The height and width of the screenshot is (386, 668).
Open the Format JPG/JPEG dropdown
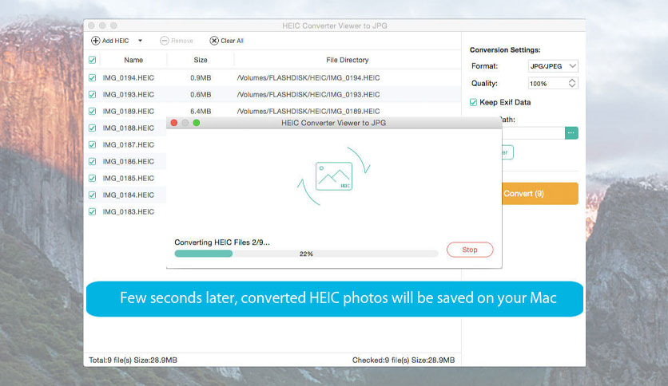coord(553,66)
